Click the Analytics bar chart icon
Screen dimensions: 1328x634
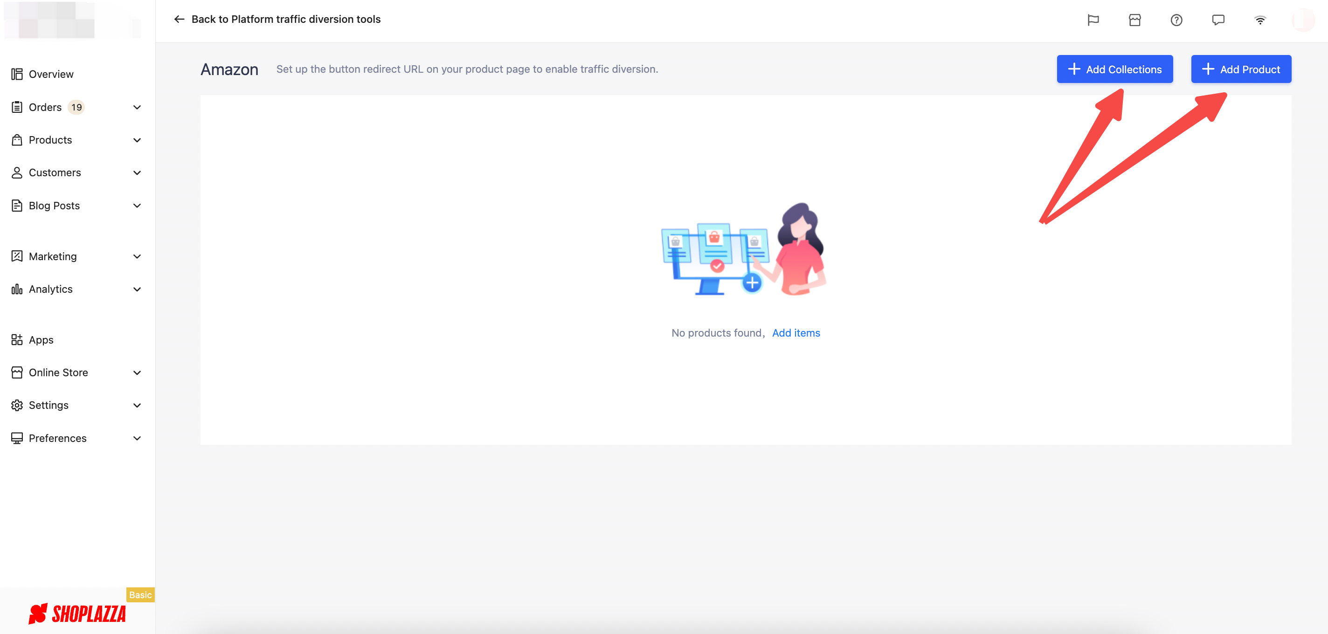pyautogui.click(x=17, y=289)
